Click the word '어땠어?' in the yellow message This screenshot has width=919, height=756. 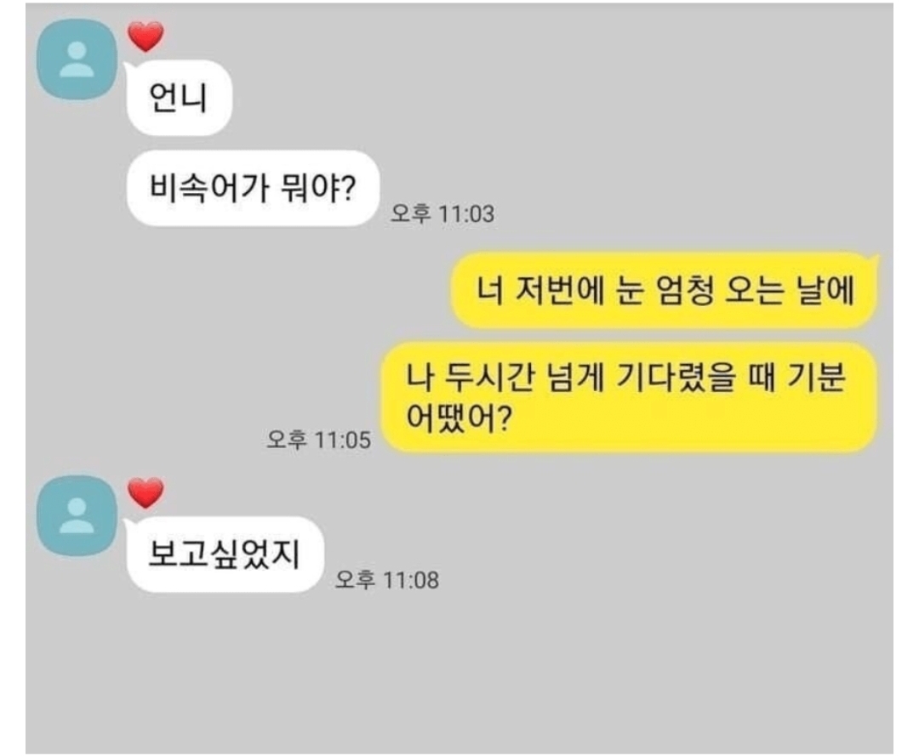pos(459,417)
